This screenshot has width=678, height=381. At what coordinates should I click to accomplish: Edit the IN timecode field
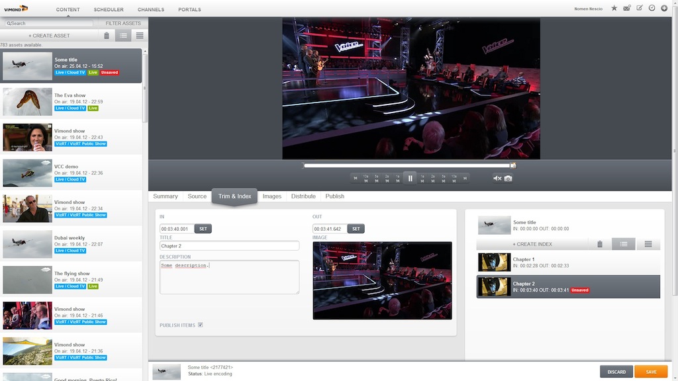click(176, 228)
